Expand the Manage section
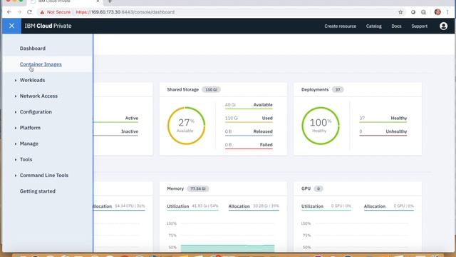 (x=28, y=143)
